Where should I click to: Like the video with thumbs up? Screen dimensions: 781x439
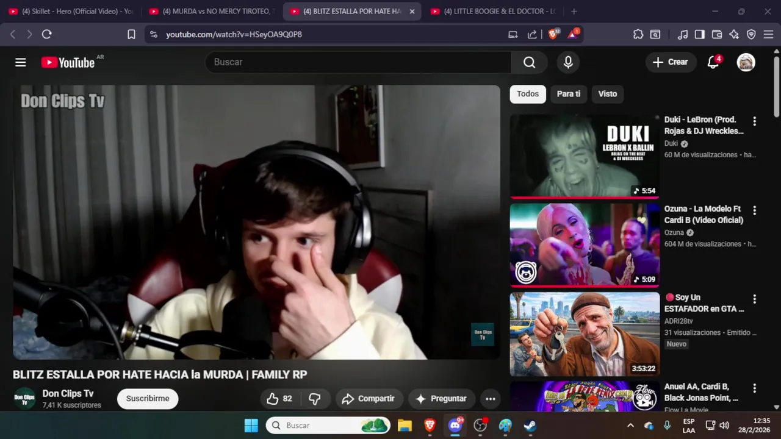pos(280,399)
